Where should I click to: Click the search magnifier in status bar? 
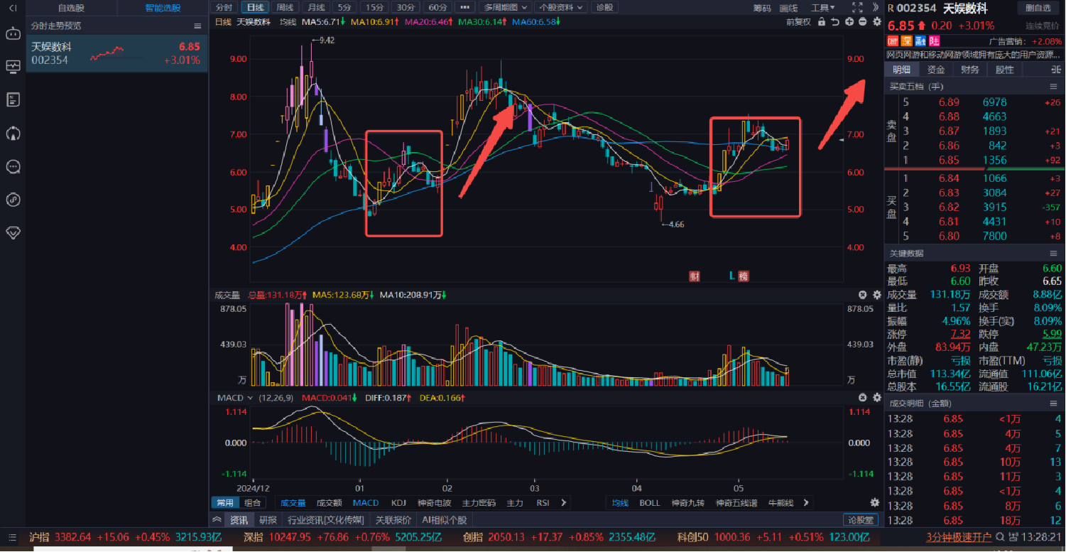(x=1001, y=538)
